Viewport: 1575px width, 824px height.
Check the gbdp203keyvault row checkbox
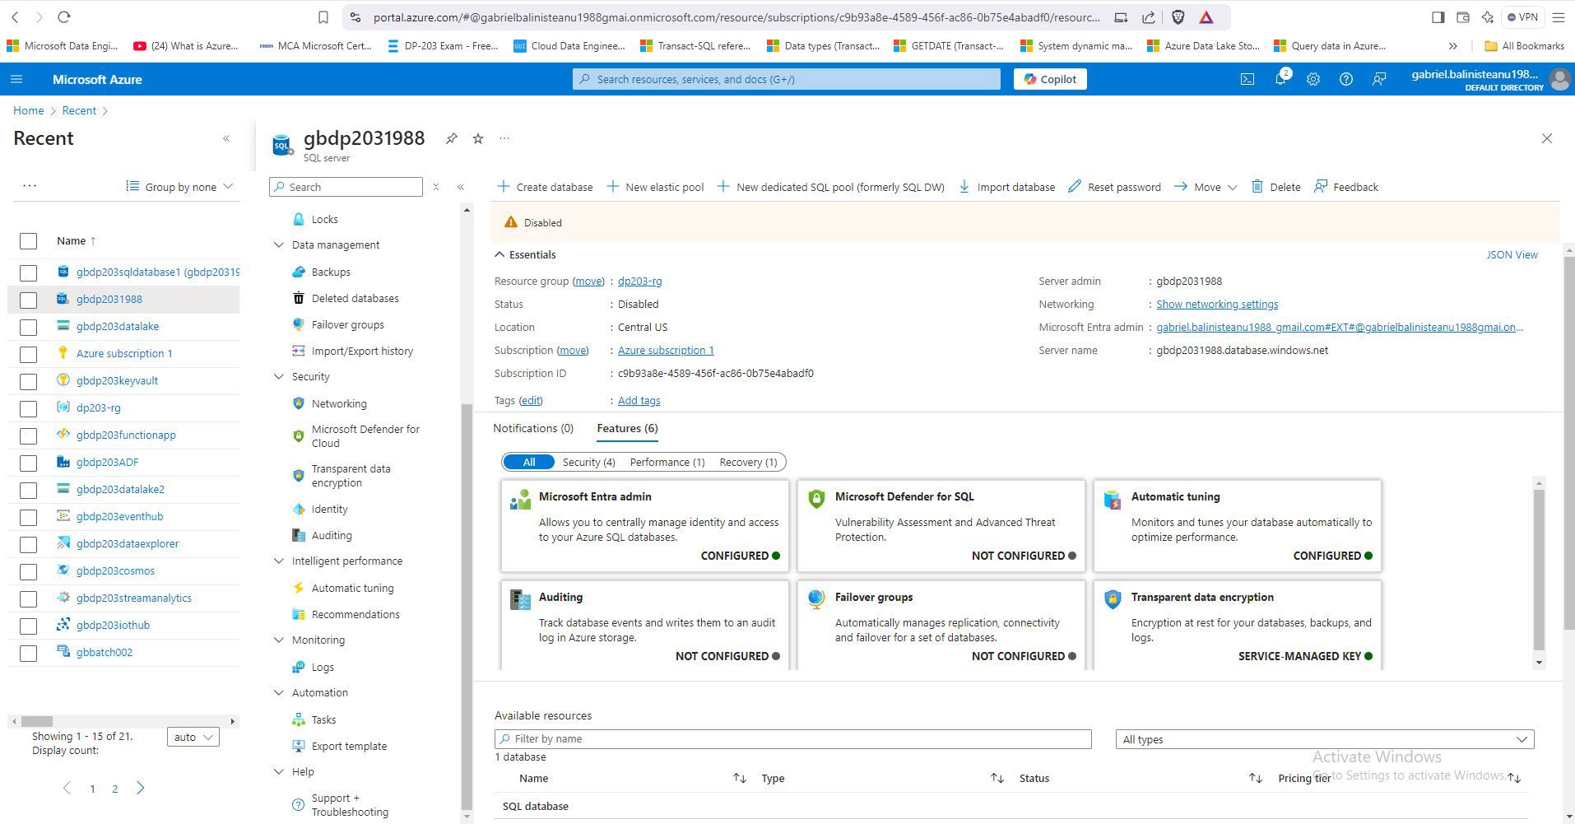(28, 381)
